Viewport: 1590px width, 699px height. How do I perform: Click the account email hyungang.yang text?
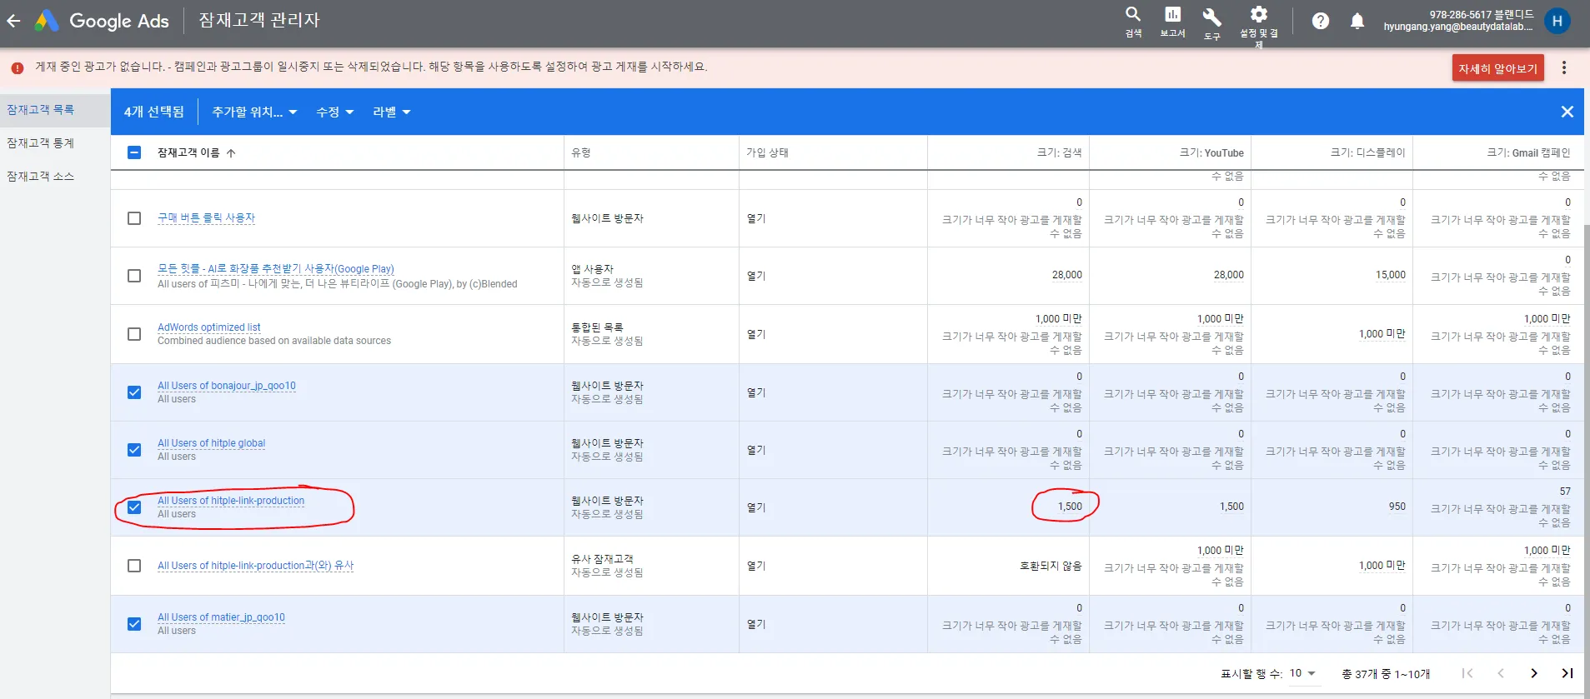click(x=1458, y=27)
